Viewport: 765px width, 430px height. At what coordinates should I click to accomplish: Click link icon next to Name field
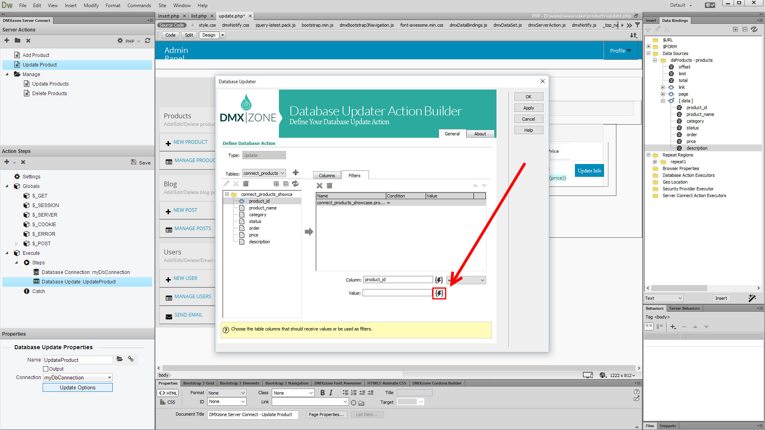131,359
